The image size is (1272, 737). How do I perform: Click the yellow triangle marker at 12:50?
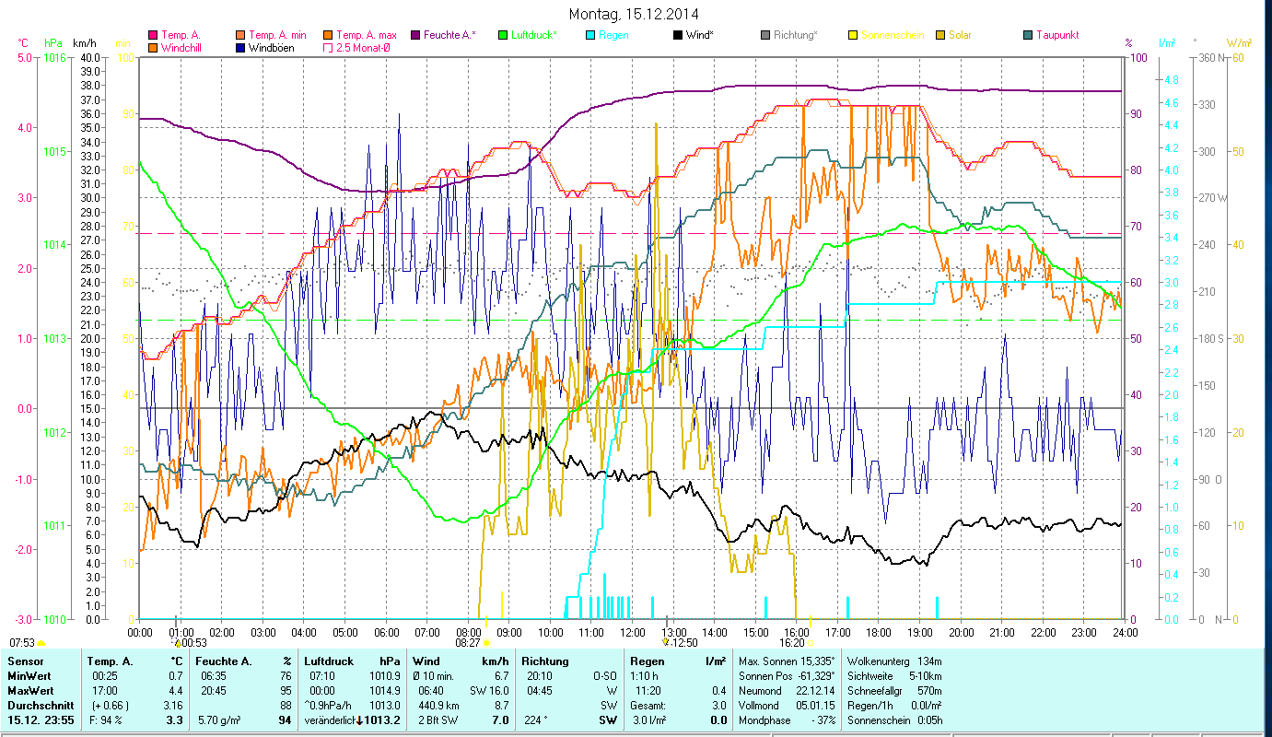coord(665,642)
